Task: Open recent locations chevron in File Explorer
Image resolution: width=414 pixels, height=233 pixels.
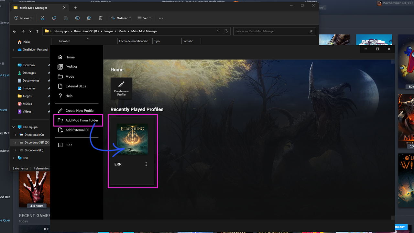Action: coord(30,31)
